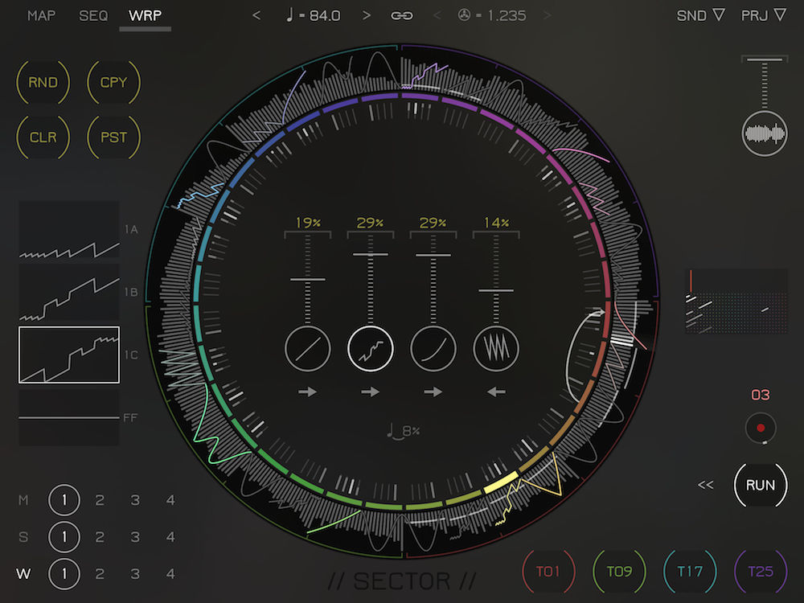Increase the 1.235 ratio value
Screen dimensions: 804x603
[x=548, y=15]
